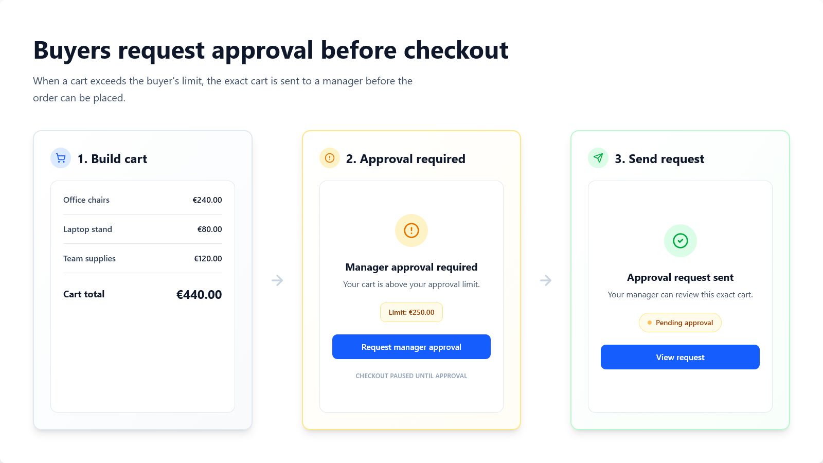The width and height of the screenshot is (823, 463).
Task: Open the View request button
Action: tap(680, 357)
